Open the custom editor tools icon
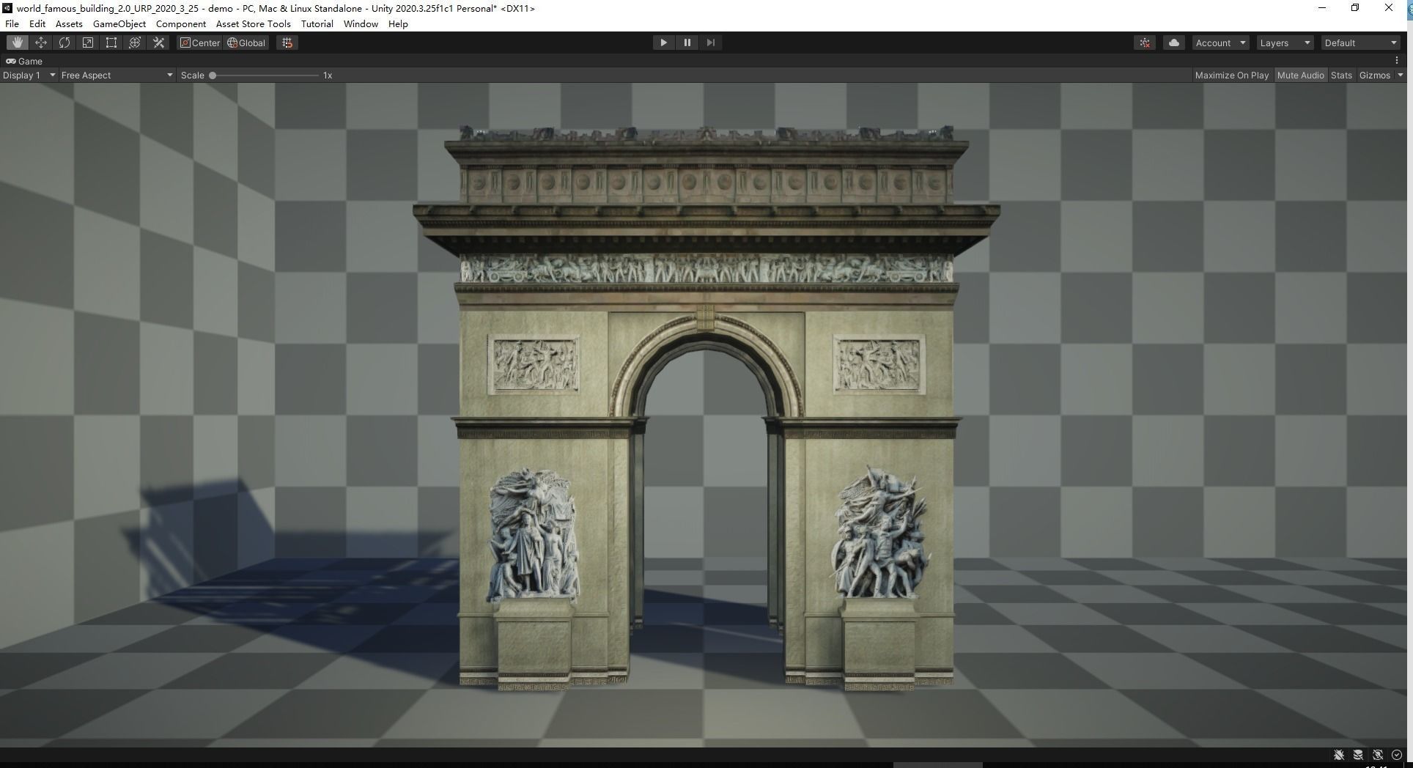The width and height of the screenshot is (1413, 768). (x=158, y=43)
